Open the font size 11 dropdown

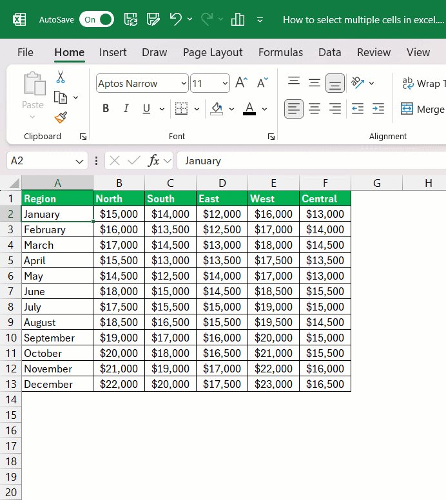coord(225,84)
